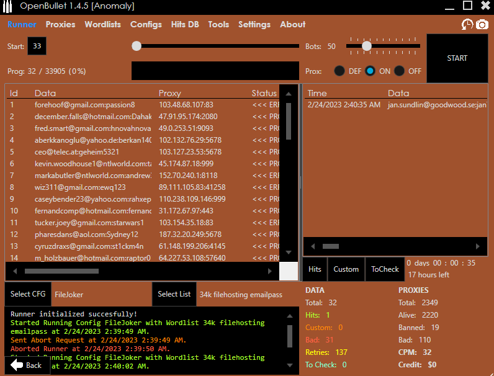Click the log console scrollbar thumb
This screenshot has width=494, height=376.
(x=290, y=336)
